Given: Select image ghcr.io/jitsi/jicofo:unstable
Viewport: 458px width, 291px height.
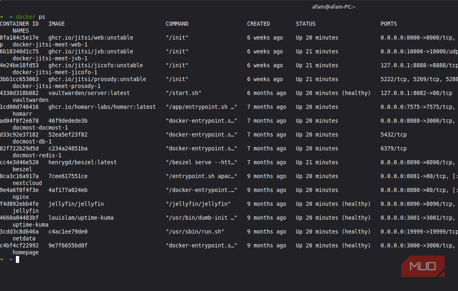Looking at the screenshot, I should (x=96, y=66).
